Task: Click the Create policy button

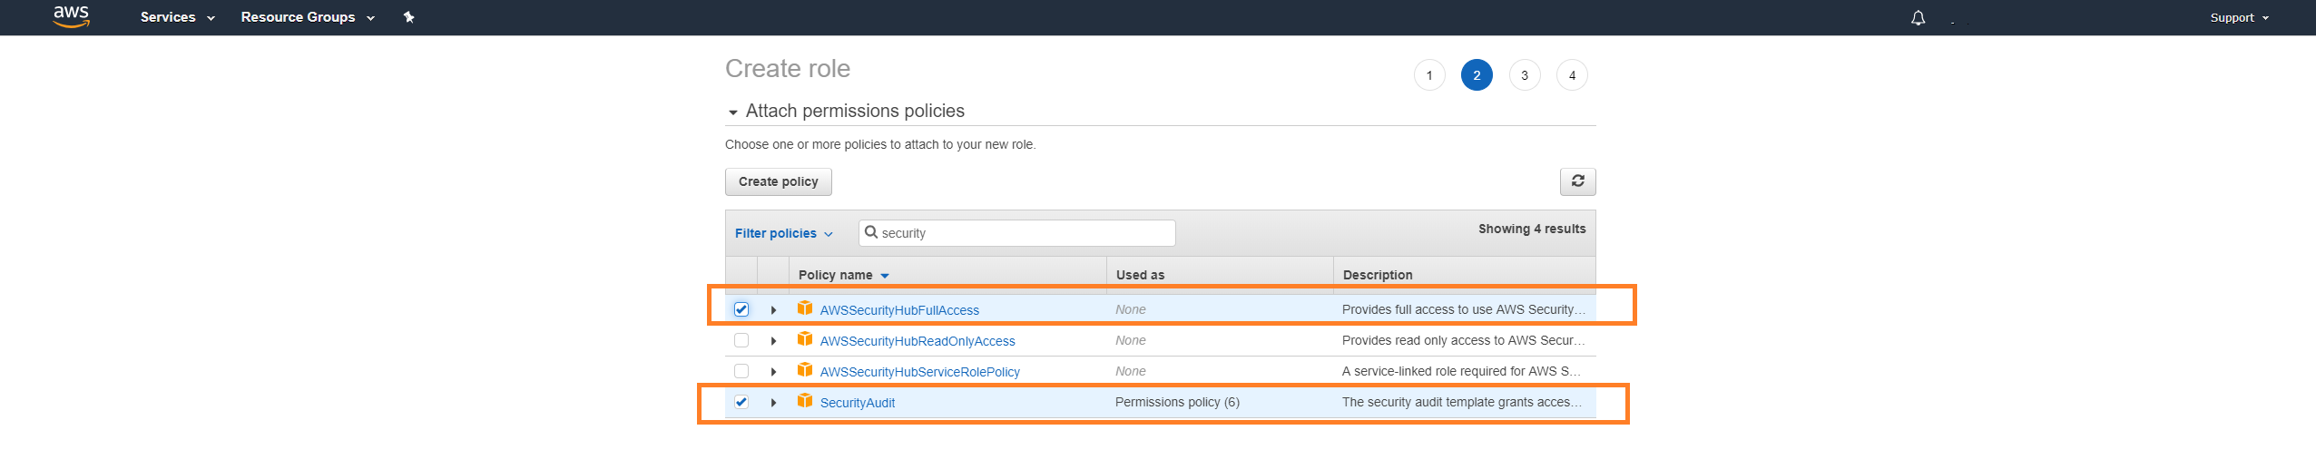Action: tap(779, 181)
